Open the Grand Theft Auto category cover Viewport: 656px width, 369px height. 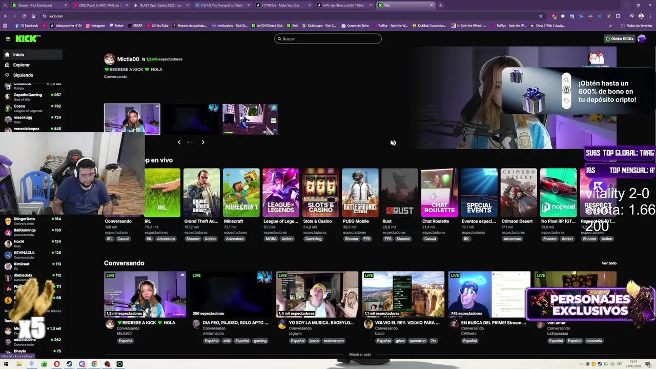pyautogui.click(x=202, y=193)
